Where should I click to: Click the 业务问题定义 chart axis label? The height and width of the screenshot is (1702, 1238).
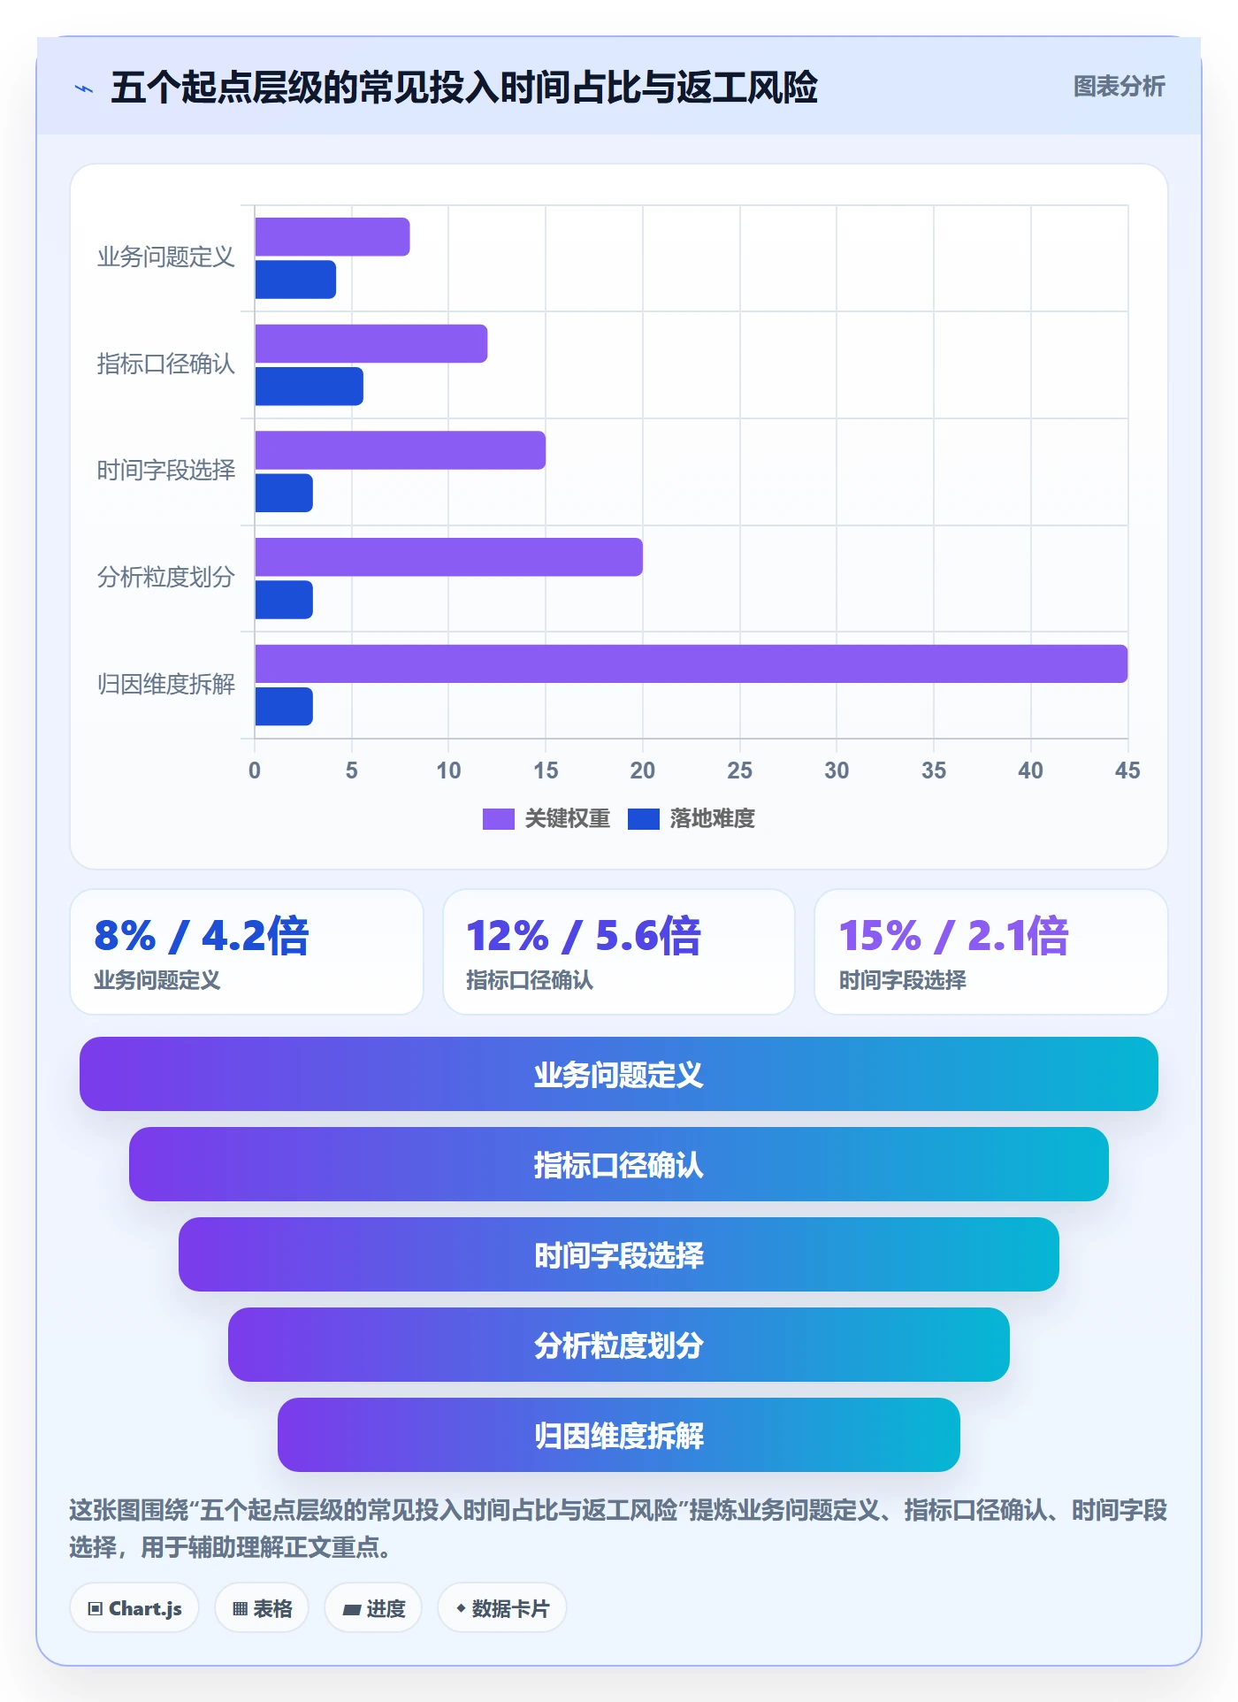tap(165, 257)
